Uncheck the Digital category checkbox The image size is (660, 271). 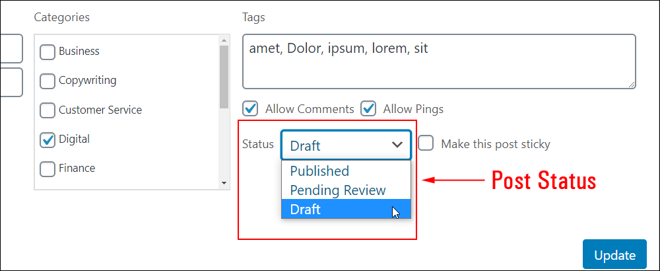tap(47, 140)
